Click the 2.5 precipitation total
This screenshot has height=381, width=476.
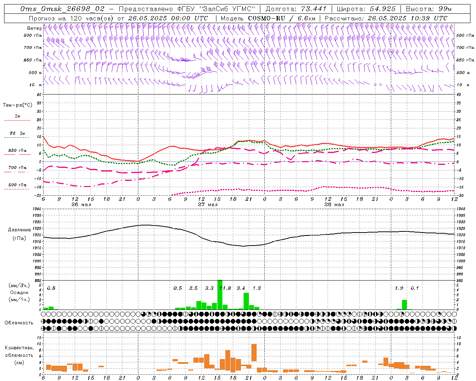(193, 288)
